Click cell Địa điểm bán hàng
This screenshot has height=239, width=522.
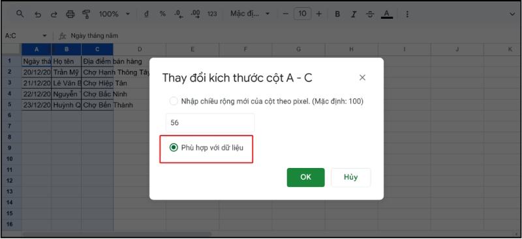tap(97, 61)
